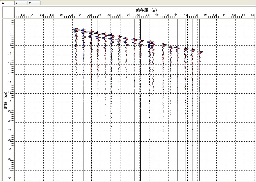
Task: Click offset axis tick label 60
Action: tap(253, 15)
